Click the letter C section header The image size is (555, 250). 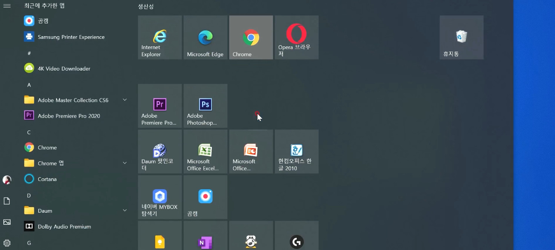(29, 132)
